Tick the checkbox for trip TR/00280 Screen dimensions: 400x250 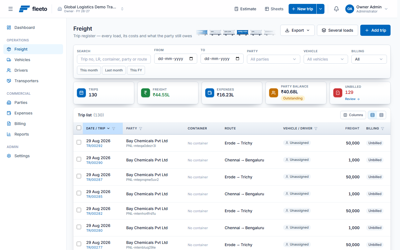click(79, 227)
